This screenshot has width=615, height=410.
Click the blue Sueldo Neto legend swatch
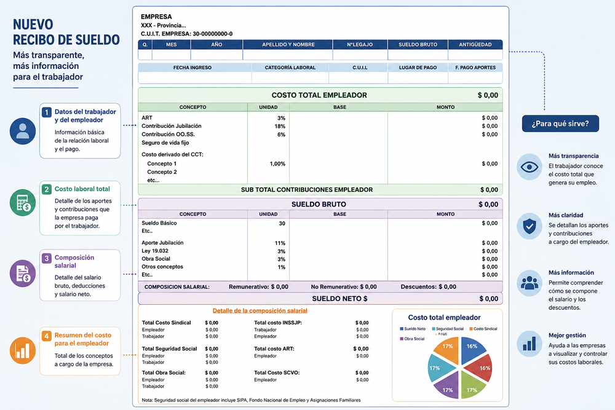click(402, 329)
